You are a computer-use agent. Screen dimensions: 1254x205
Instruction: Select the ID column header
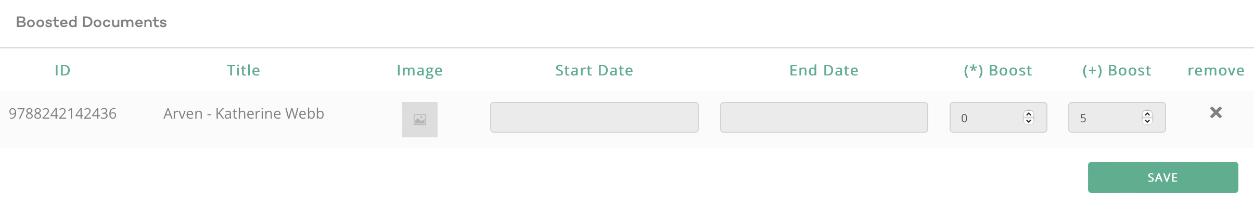62,70
